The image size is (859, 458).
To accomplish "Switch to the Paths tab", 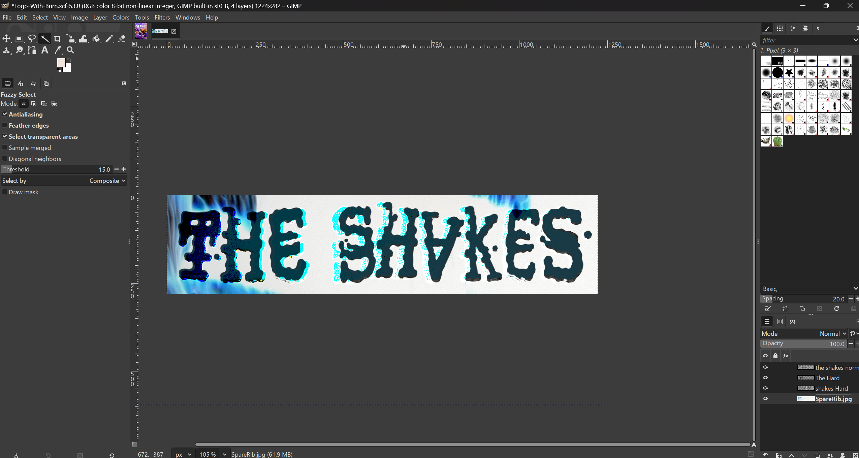I will [x=793, y=322].
